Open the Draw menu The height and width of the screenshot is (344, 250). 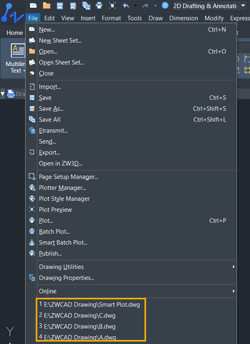click(x=155, y=18)
